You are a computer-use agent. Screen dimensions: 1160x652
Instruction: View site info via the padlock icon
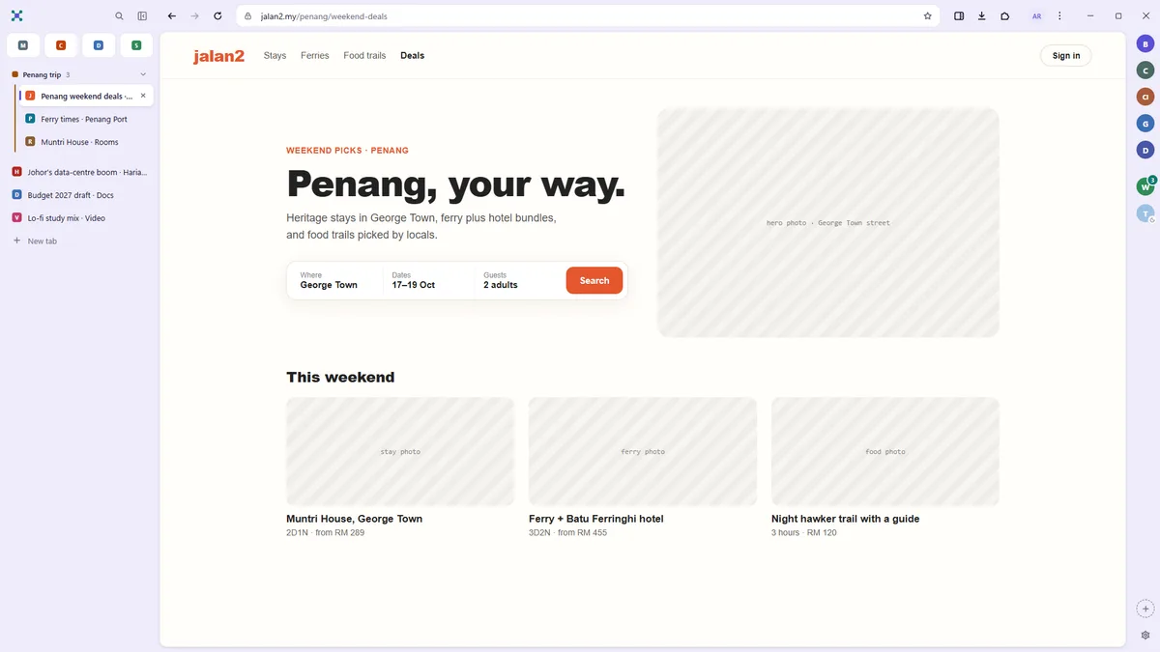click(247, 16)
